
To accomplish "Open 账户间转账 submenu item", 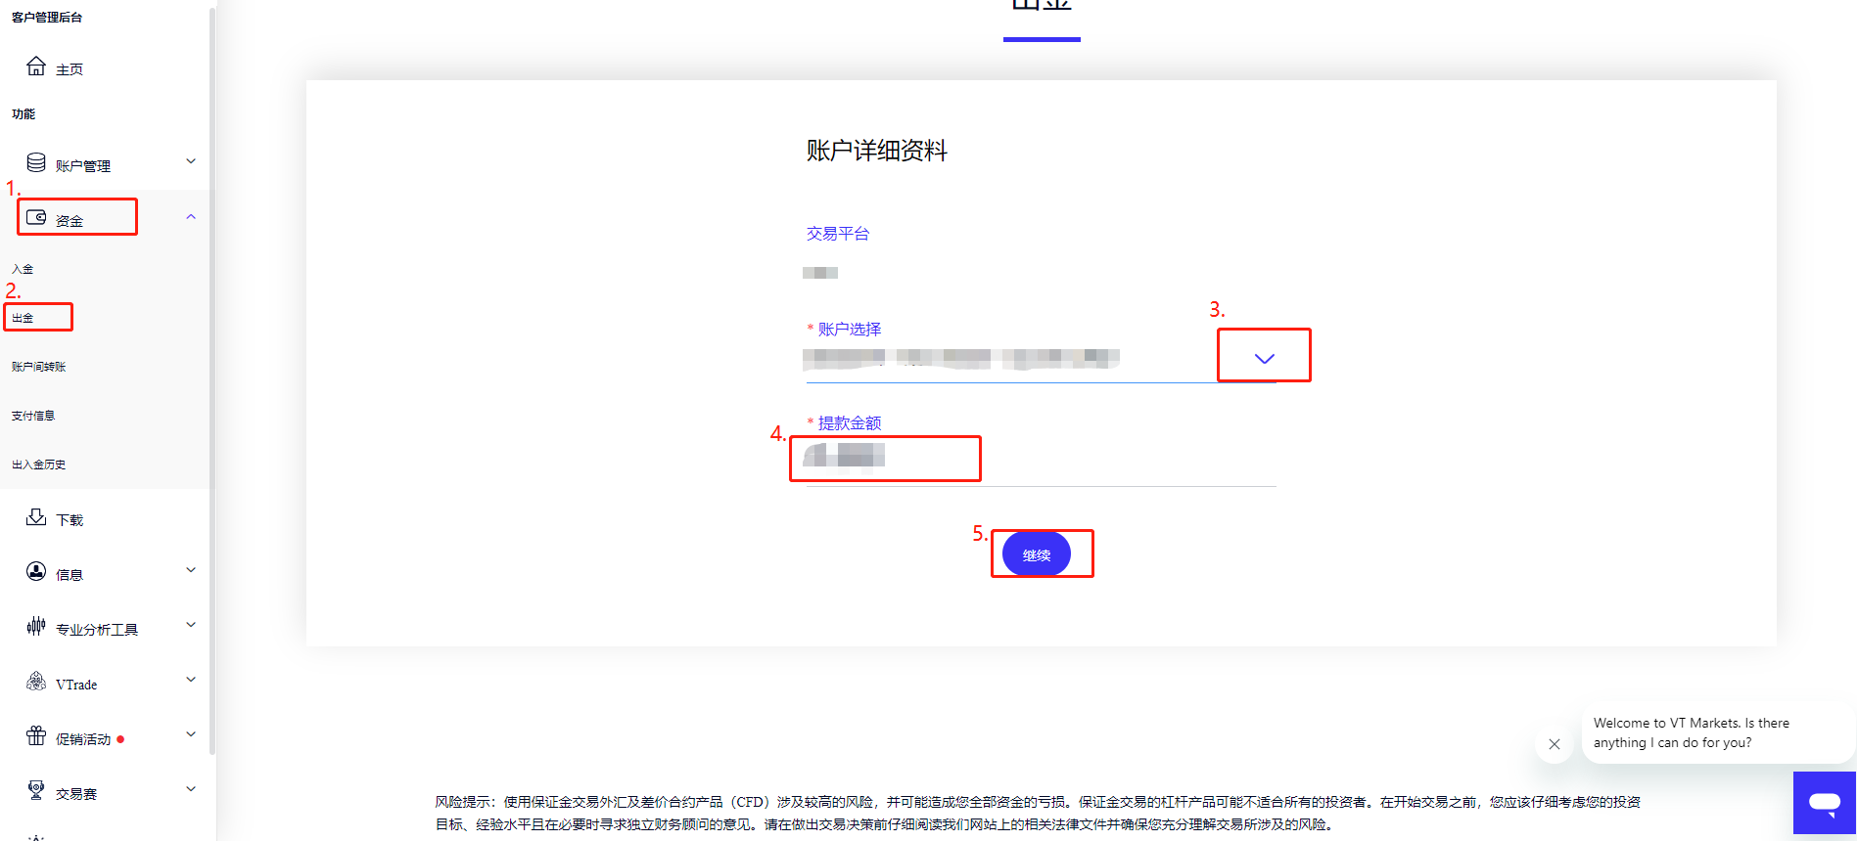I will (39, 367).
